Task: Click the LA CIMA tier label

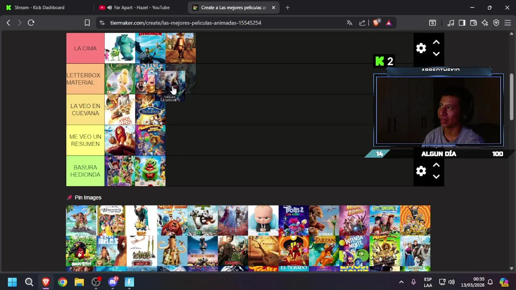Action: 85,48
